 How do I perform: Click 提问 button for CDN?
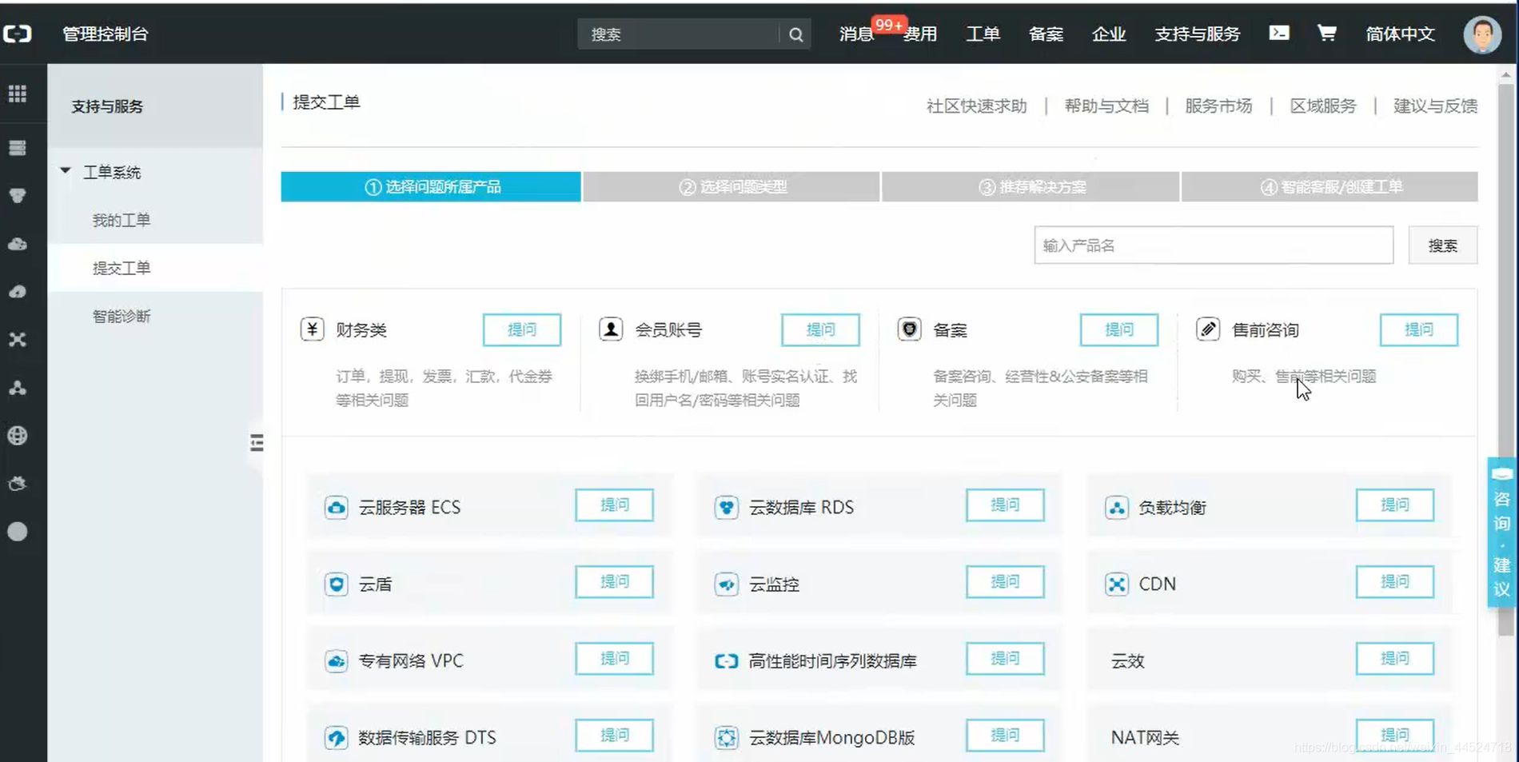(x=1395, y=581)
